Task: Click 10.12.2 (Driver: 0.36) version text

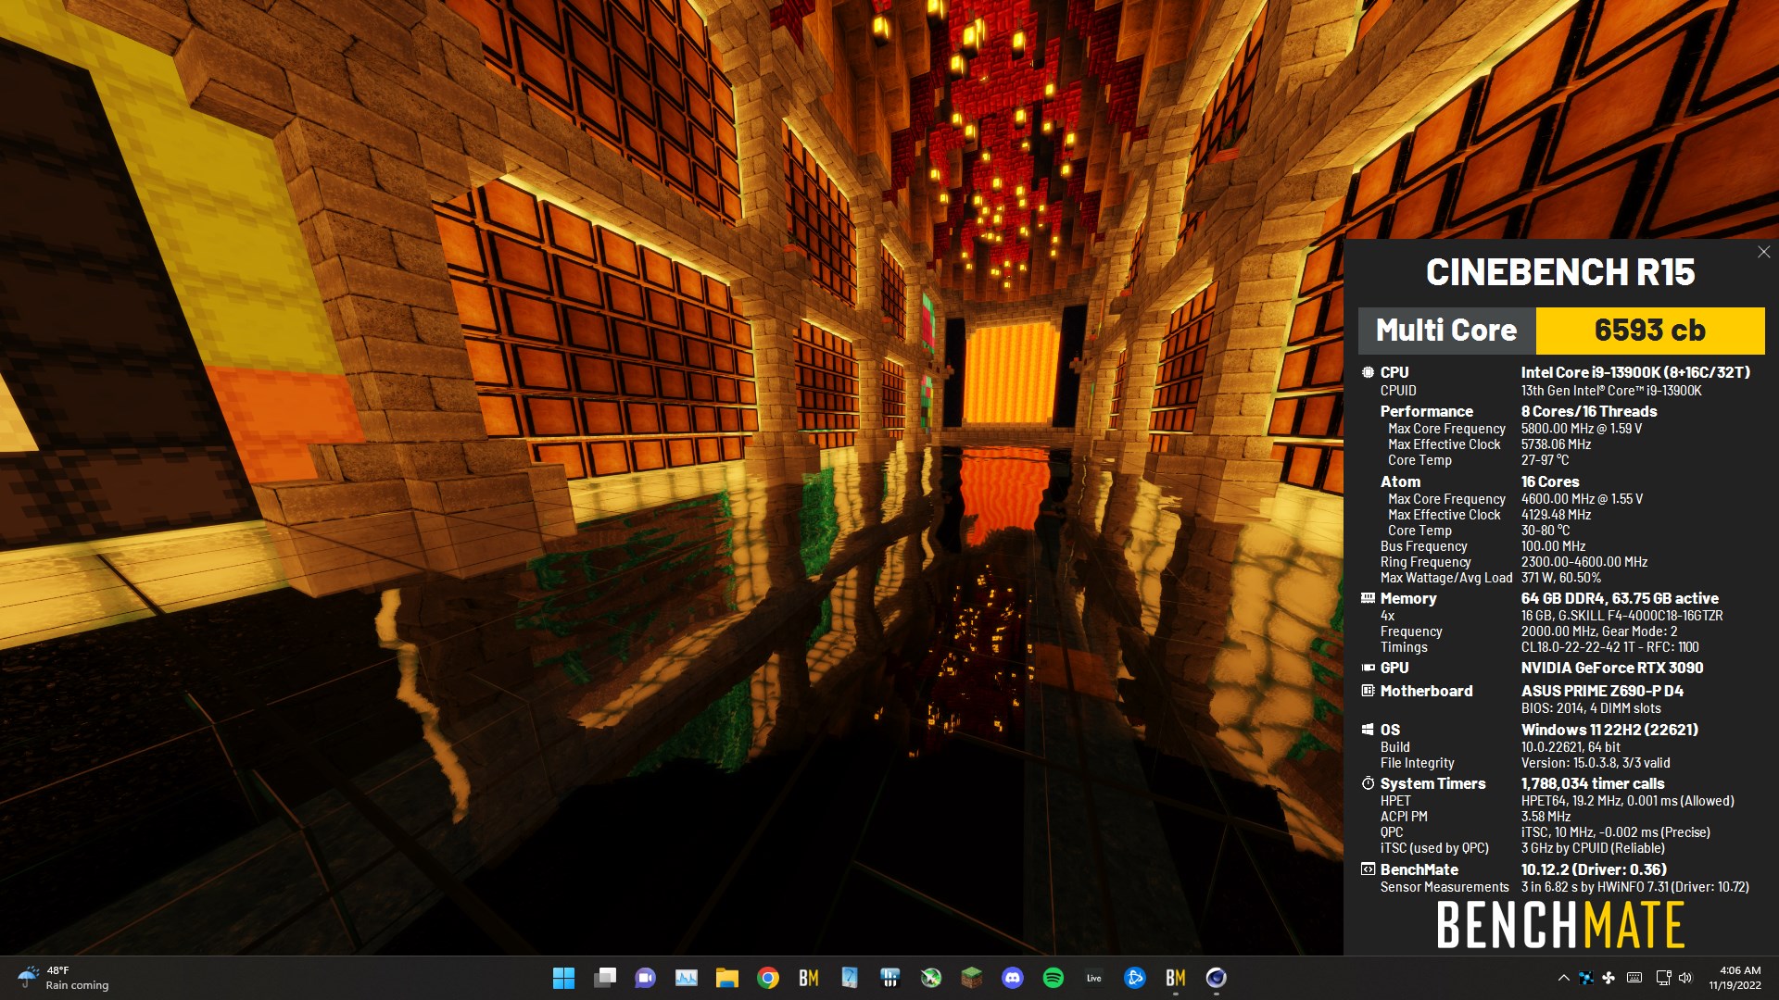Action: 1594,869
